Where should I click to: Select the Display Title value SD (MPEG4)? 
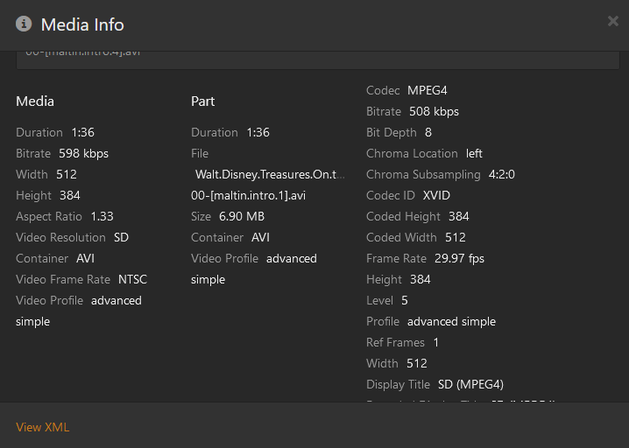click(x=470, y=384)
